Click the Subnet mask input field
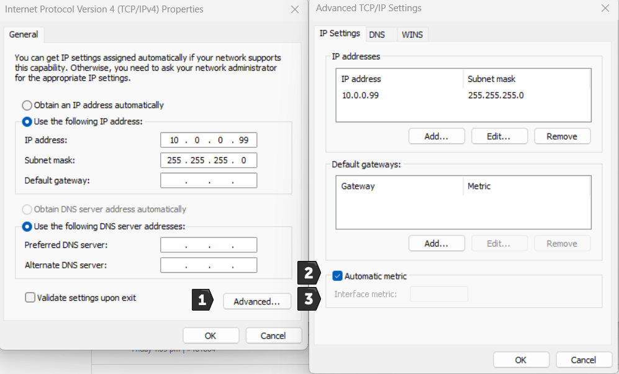619x374 pixels. tap(209, 160)
